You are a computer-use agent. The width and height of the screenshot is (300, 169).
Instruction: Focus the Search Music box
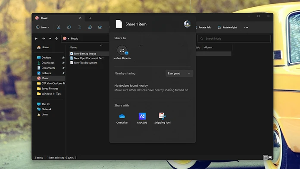234,38
